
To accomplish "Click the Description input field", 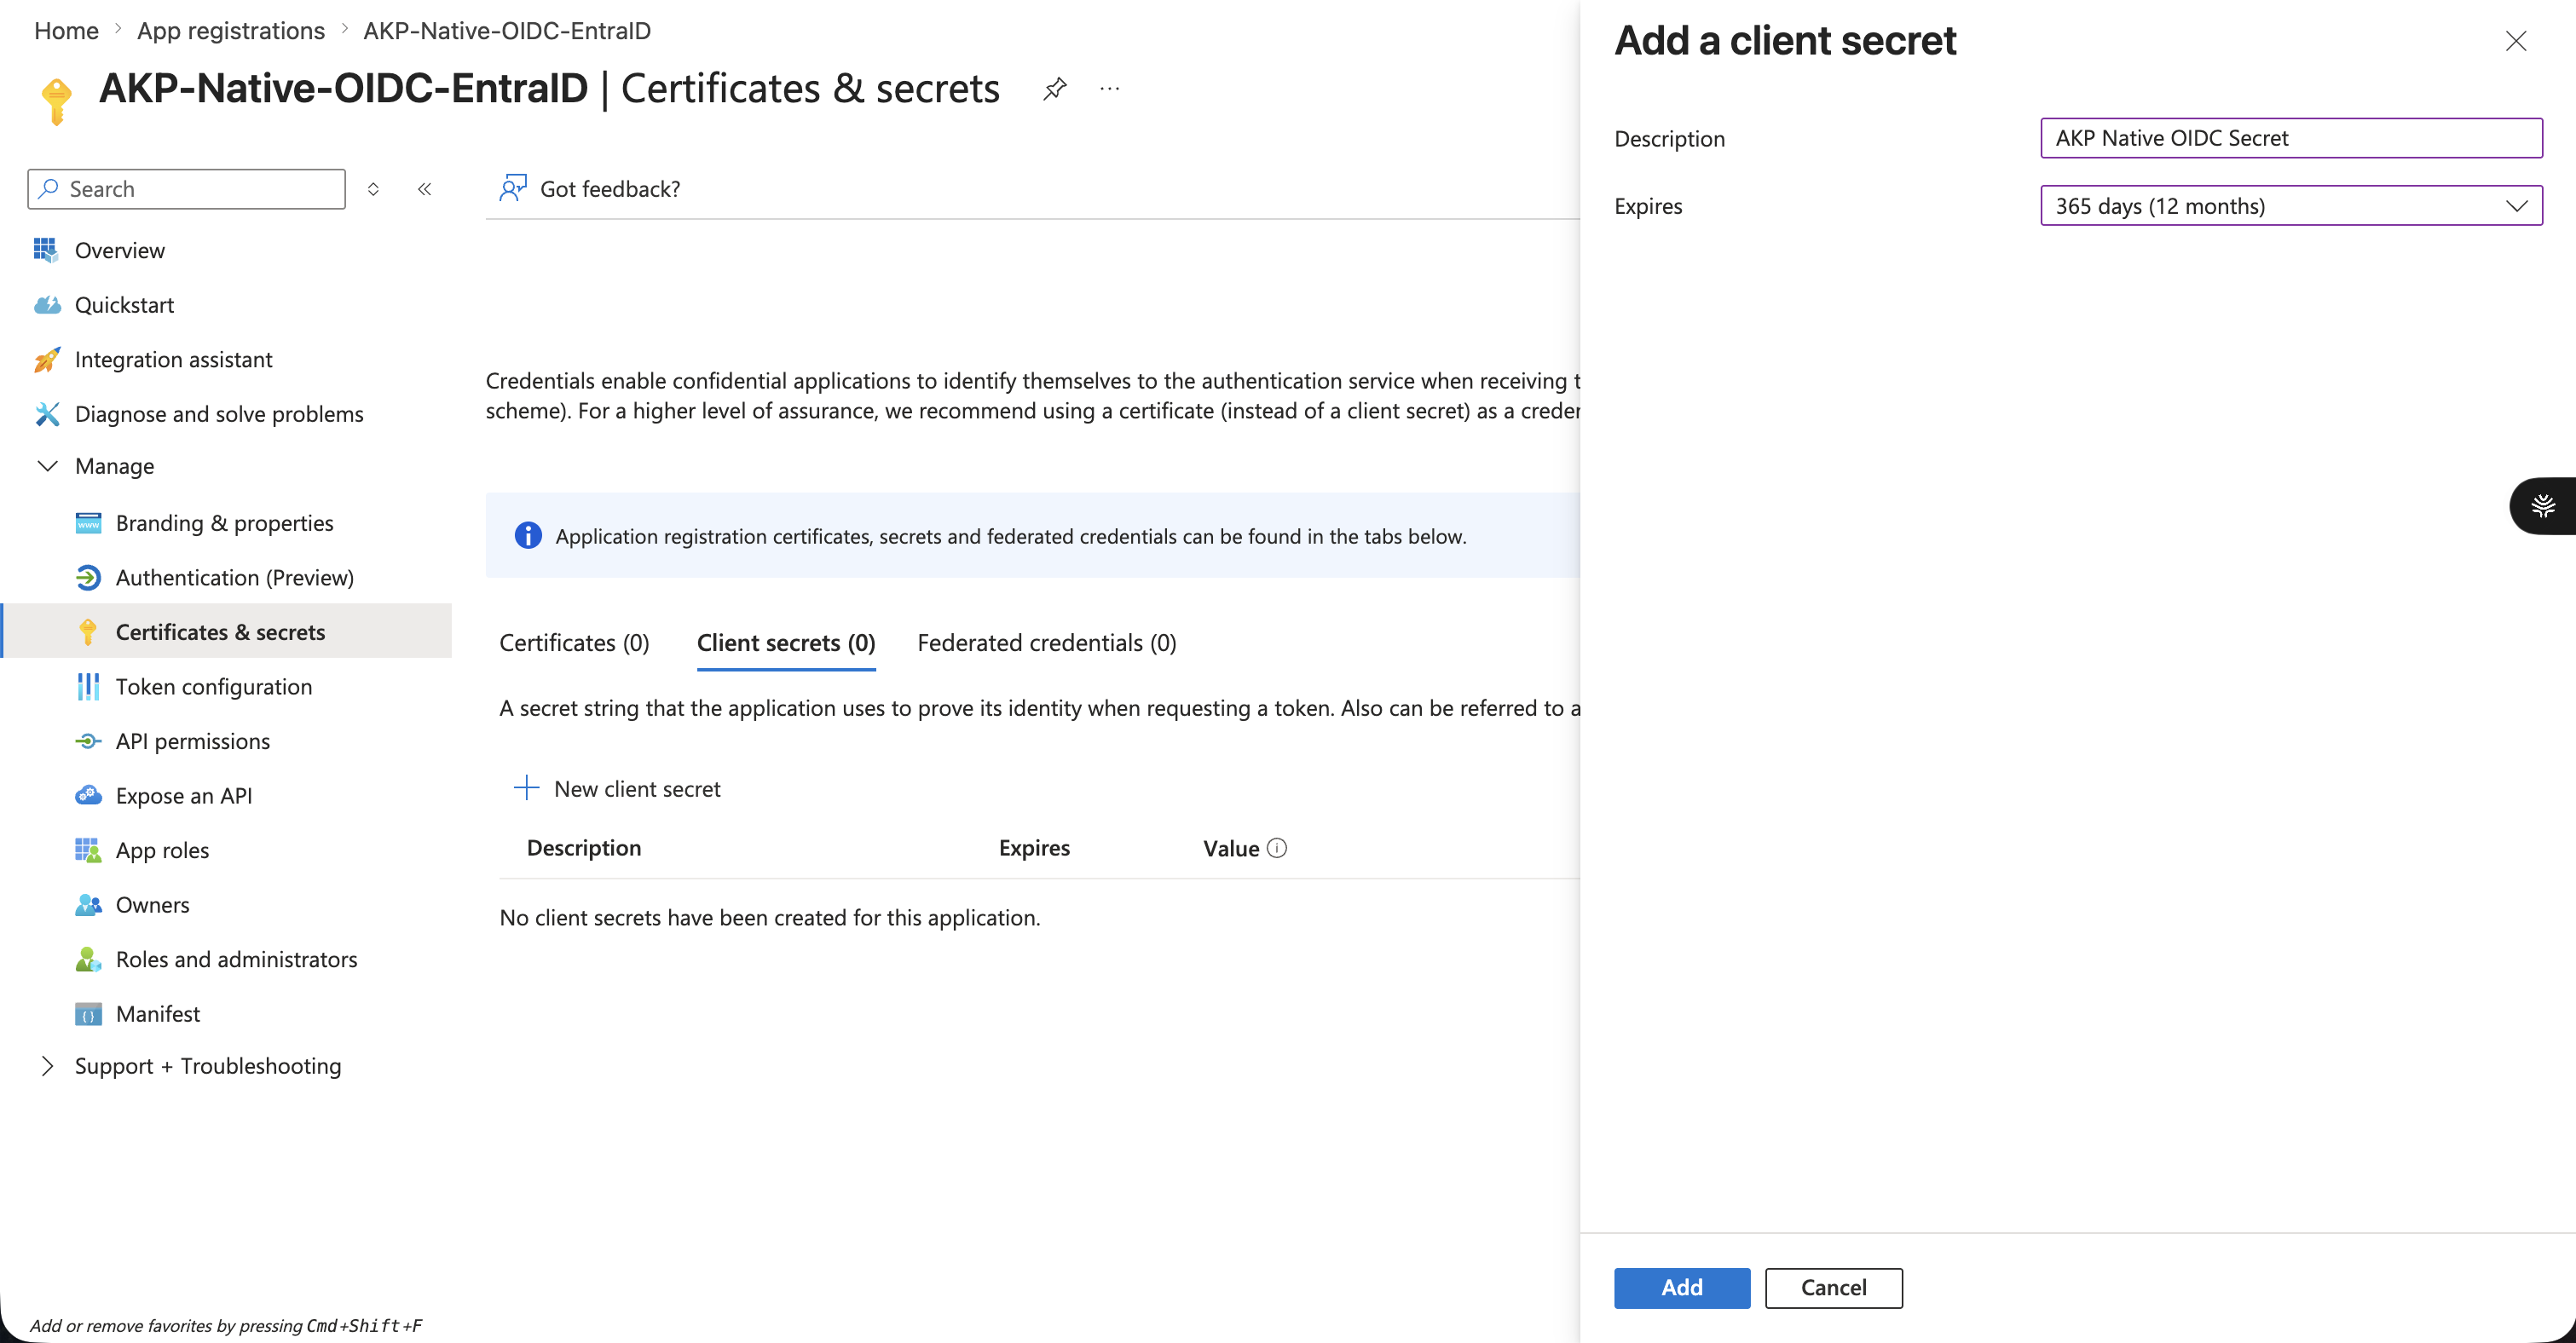I will (2291, 138).
